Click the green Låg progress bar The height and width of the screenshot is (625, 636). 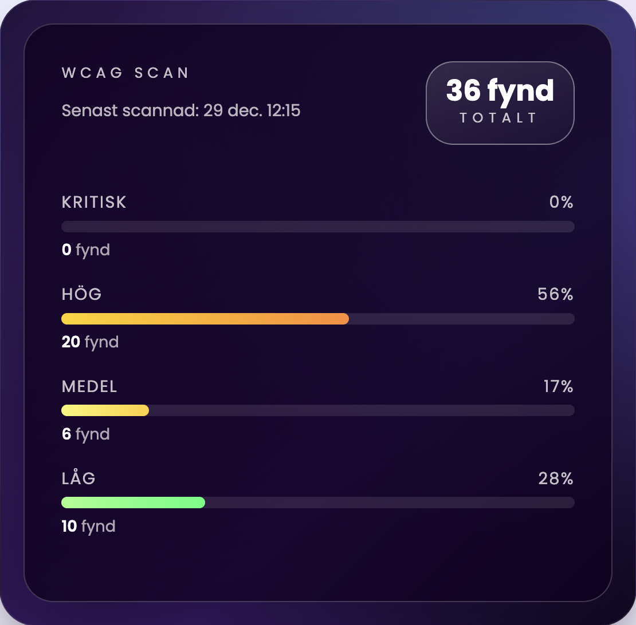133,503
